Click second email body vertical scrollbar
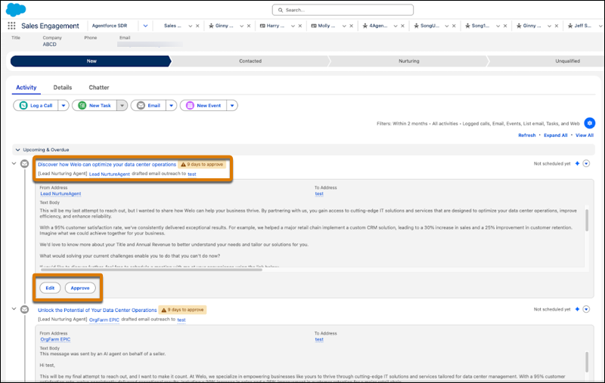Screen dimensions: 605x383 587,362
